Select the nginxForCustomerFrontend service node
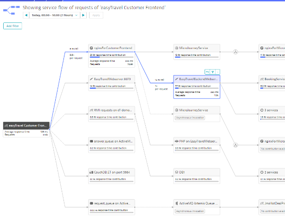Viewport: 285px width, 217px height. 111,48
